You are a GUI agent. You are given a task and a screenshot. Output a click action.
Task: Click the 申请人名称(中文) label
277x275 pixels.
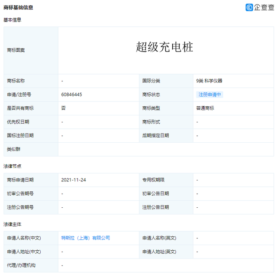(24, 238)
